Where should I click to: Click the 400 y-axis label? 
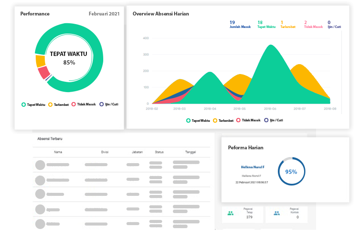coord(146,38)
